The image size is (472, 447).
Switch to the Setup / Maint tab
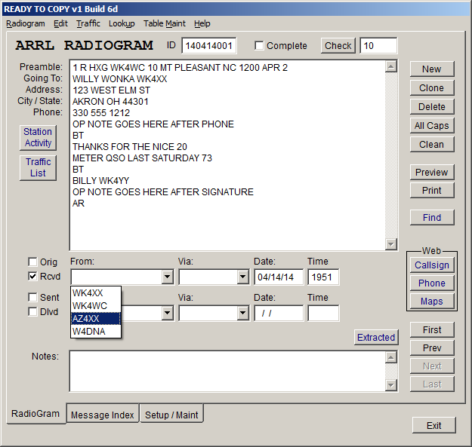point(171,415)
